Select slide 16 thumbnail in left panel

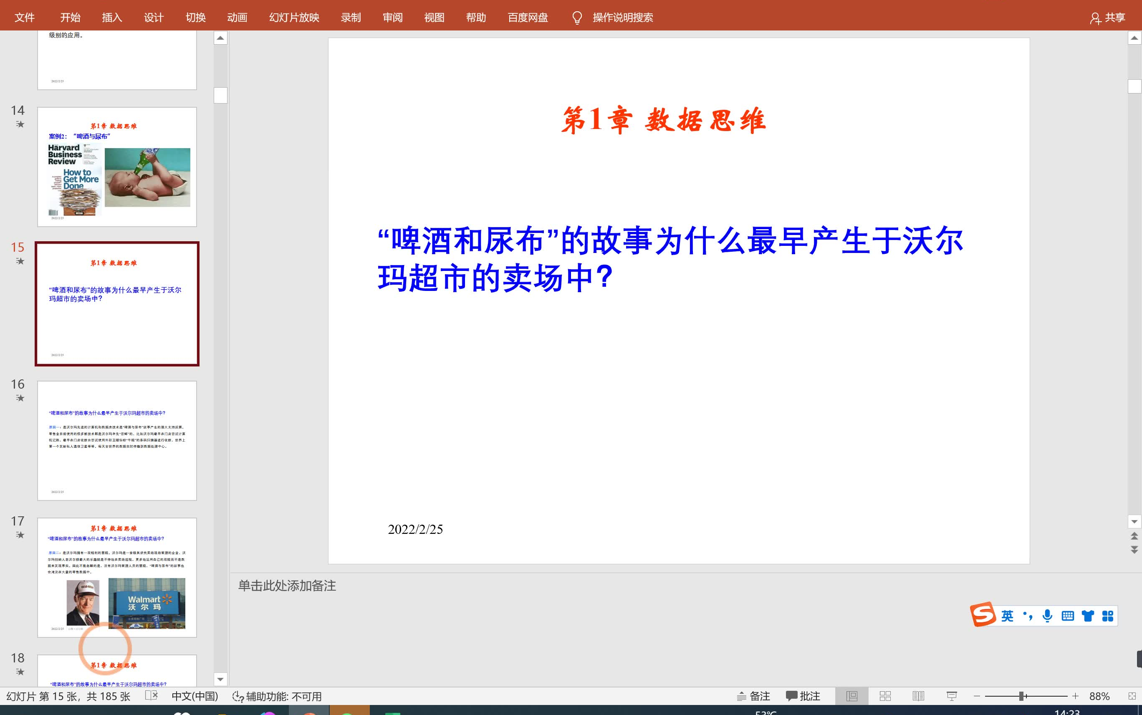point(117,440)
